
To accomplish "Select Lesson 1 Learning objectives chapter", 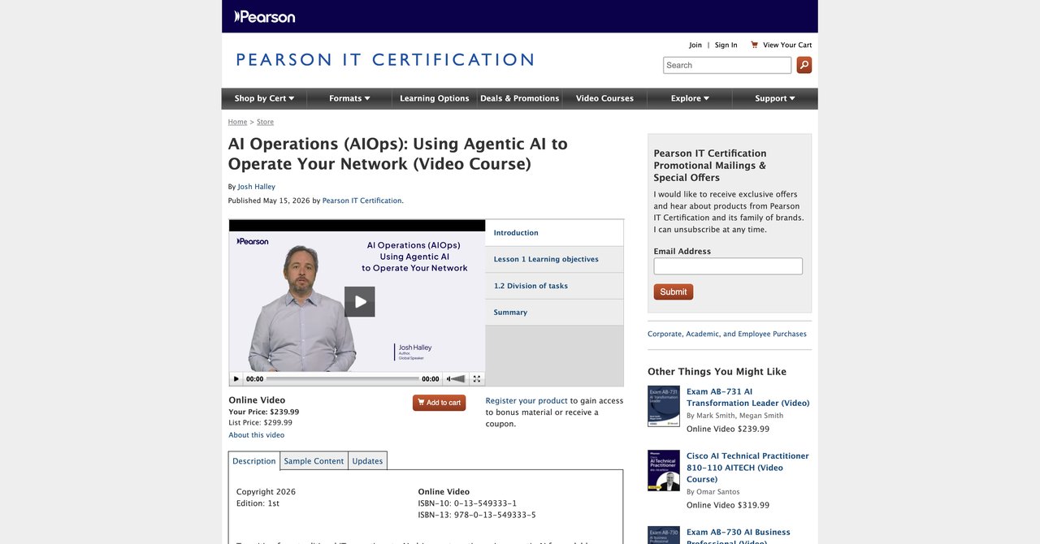I will click(x=554, y=259).
